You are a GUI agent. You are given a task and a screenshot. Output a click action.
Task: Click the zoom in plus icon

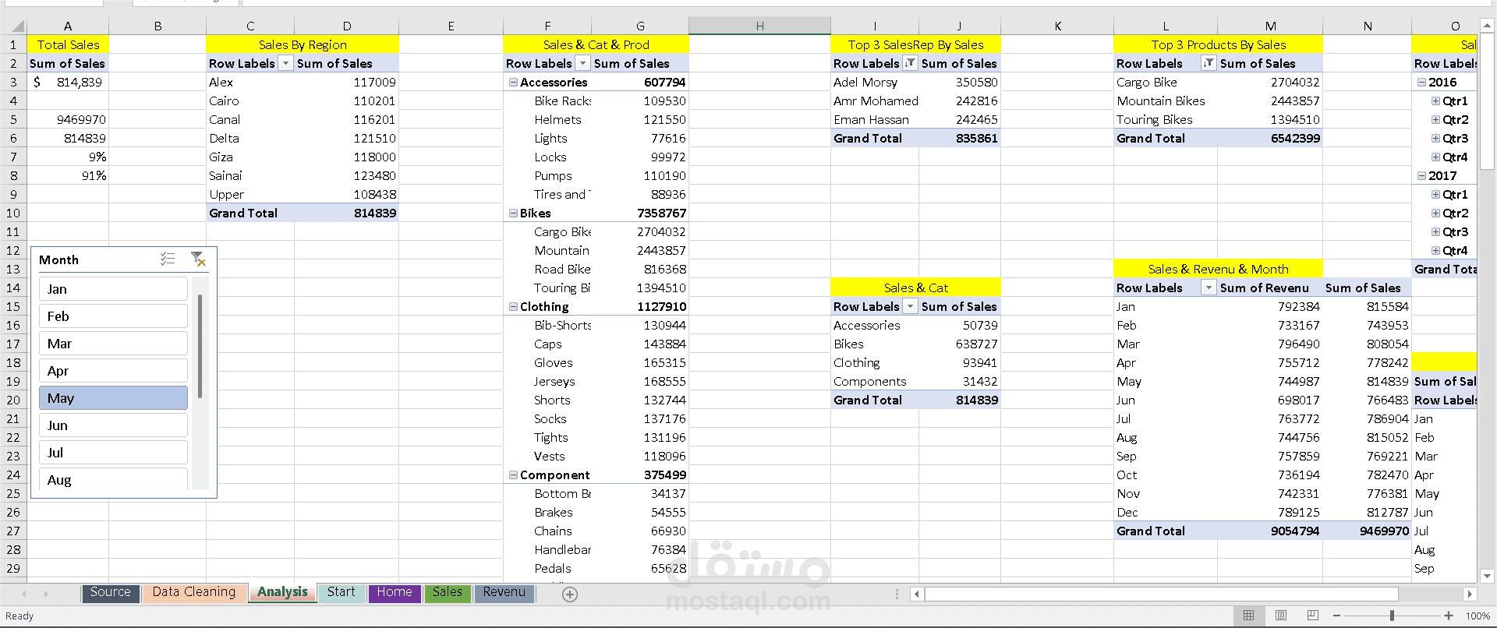coord(1449,616)
